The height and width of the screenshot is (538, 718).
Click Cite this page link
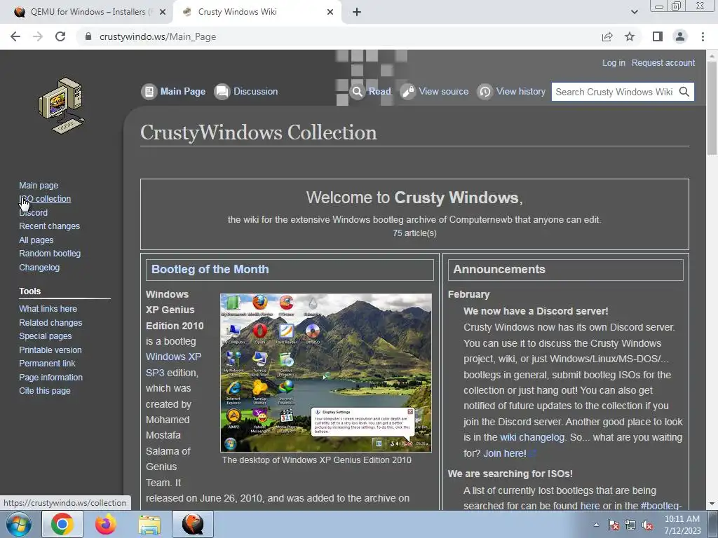pyautogui.click(x=45, y=391)
